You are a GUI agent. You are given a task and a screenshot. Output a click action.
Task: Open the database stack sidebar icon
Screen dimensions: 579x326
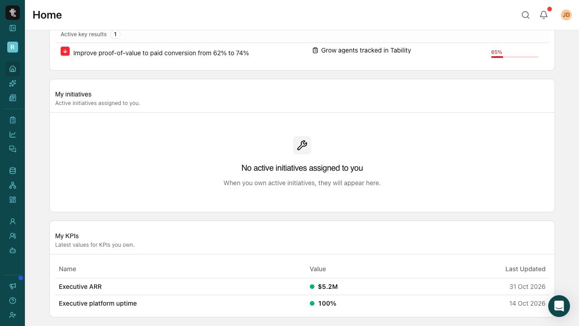pyautogui.click(x=13, y=171)
